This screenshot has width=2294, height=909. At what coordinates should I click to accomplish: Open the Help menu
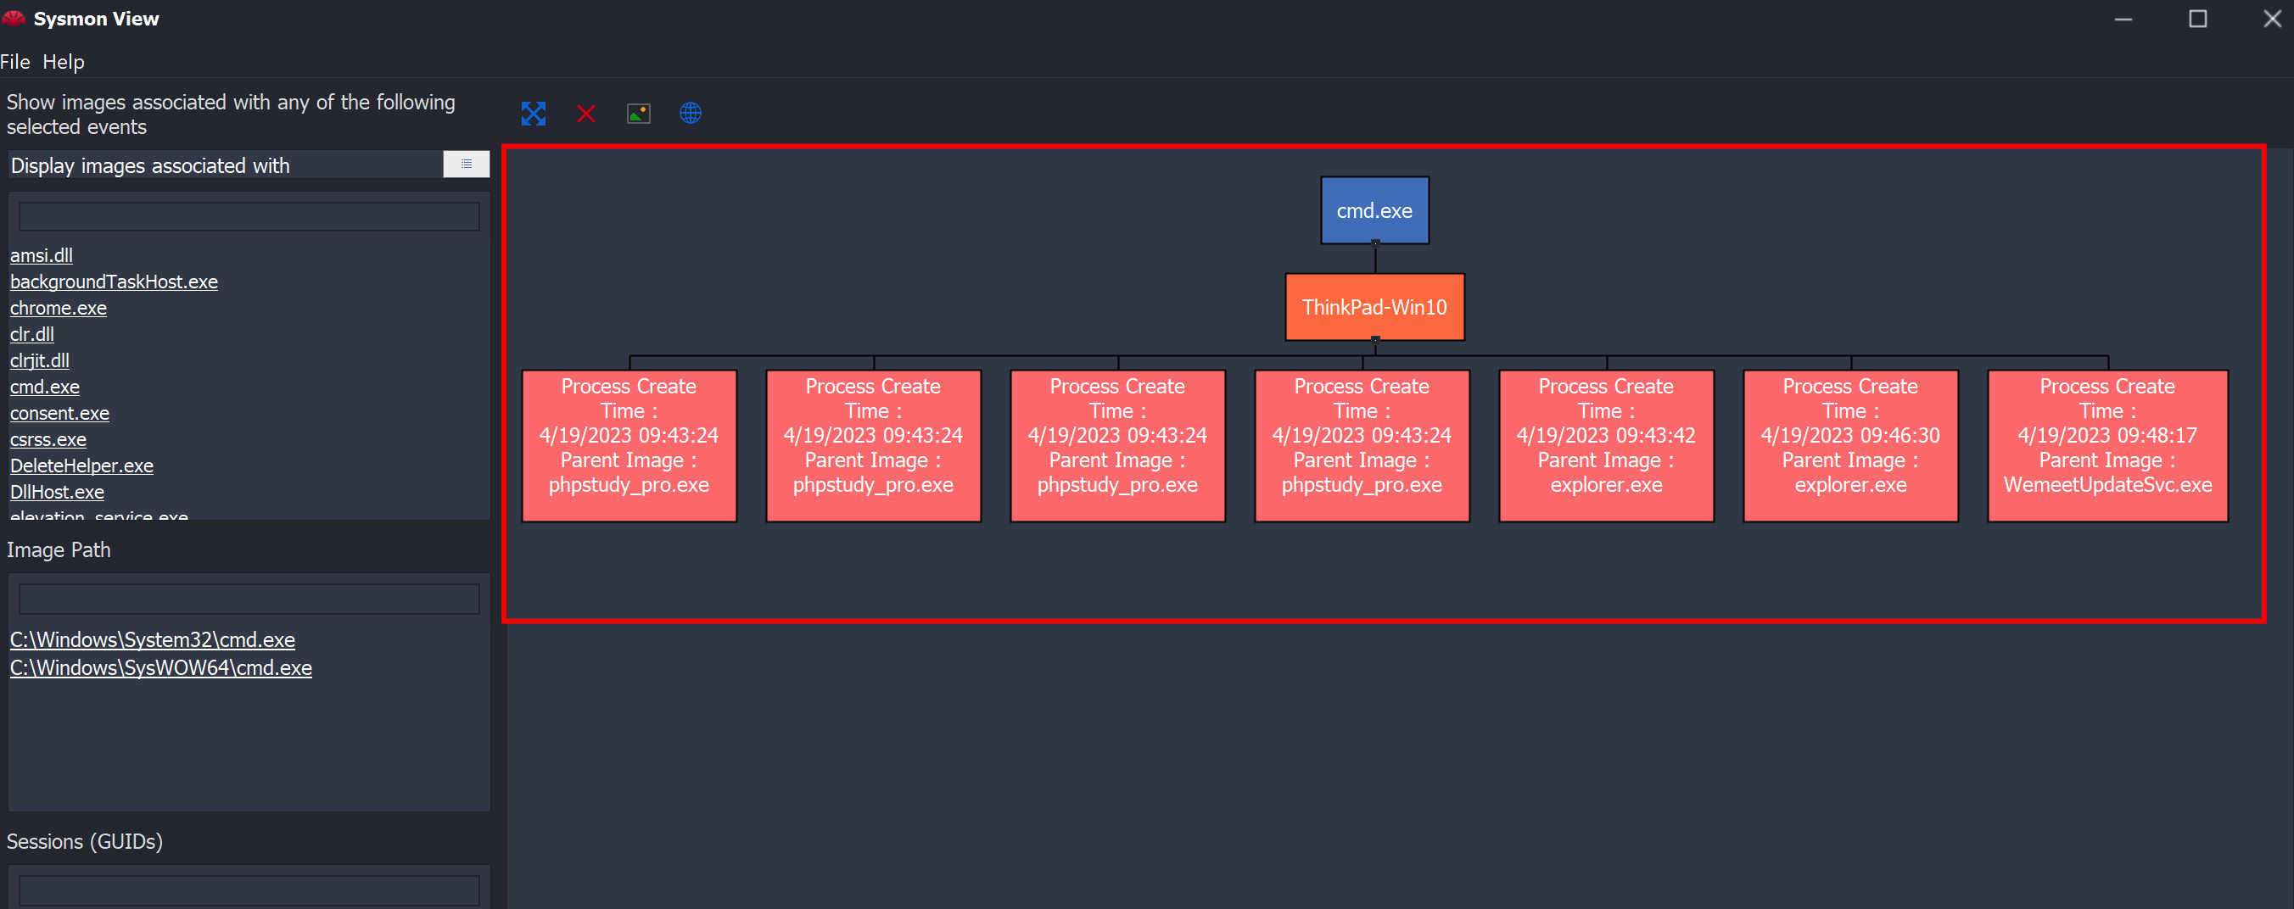pos(64,61)
